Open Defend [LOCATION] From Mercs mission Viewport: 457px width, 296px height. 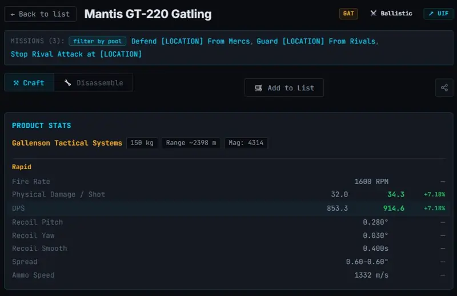pos(191,41)
